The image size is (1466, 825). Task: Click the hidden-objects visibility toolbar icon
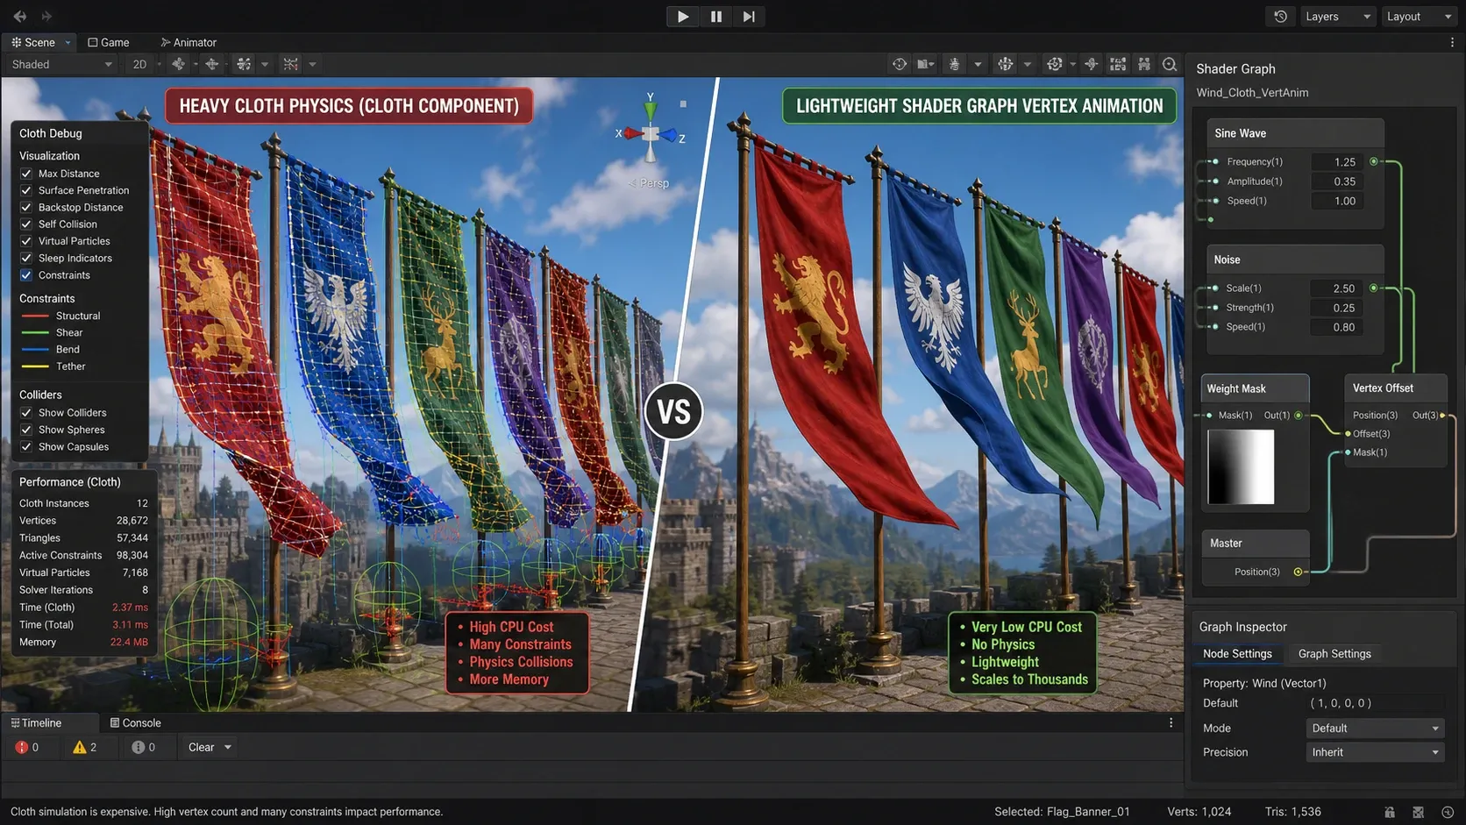click(290, 64)
